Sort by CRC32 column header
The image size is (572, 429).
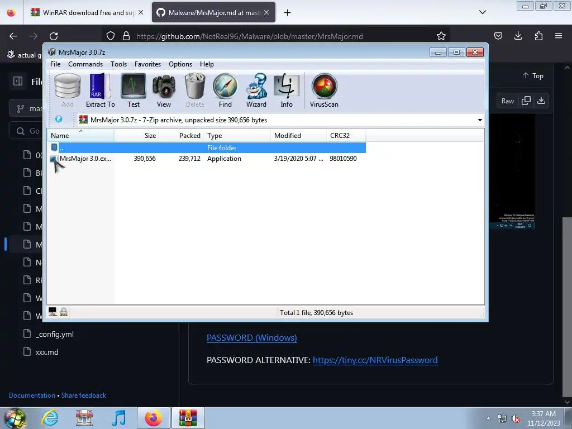[x=346, y=136]
